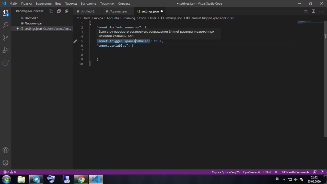Open the Manage gear menu
This screenshot has width=327, height=184.
6,163
